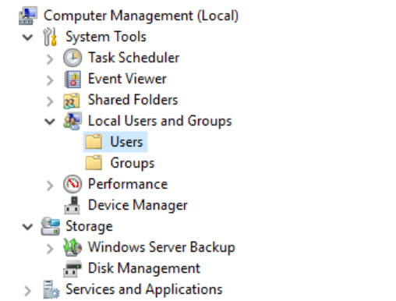The width and height of the screenshot is (396, 301).
Task: Click the Shared Folders icon
Action: 72,101
